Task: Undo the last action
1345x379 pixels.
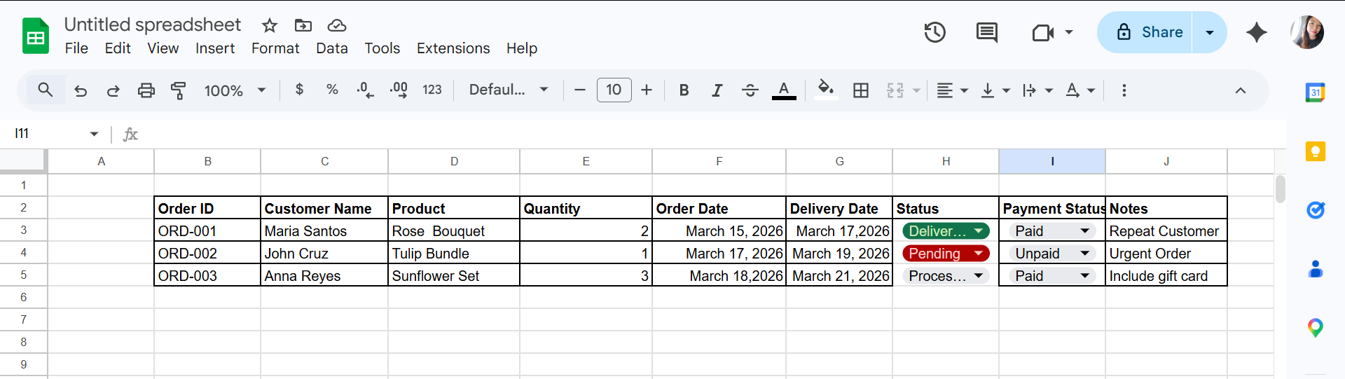Action: coord(81,90)
